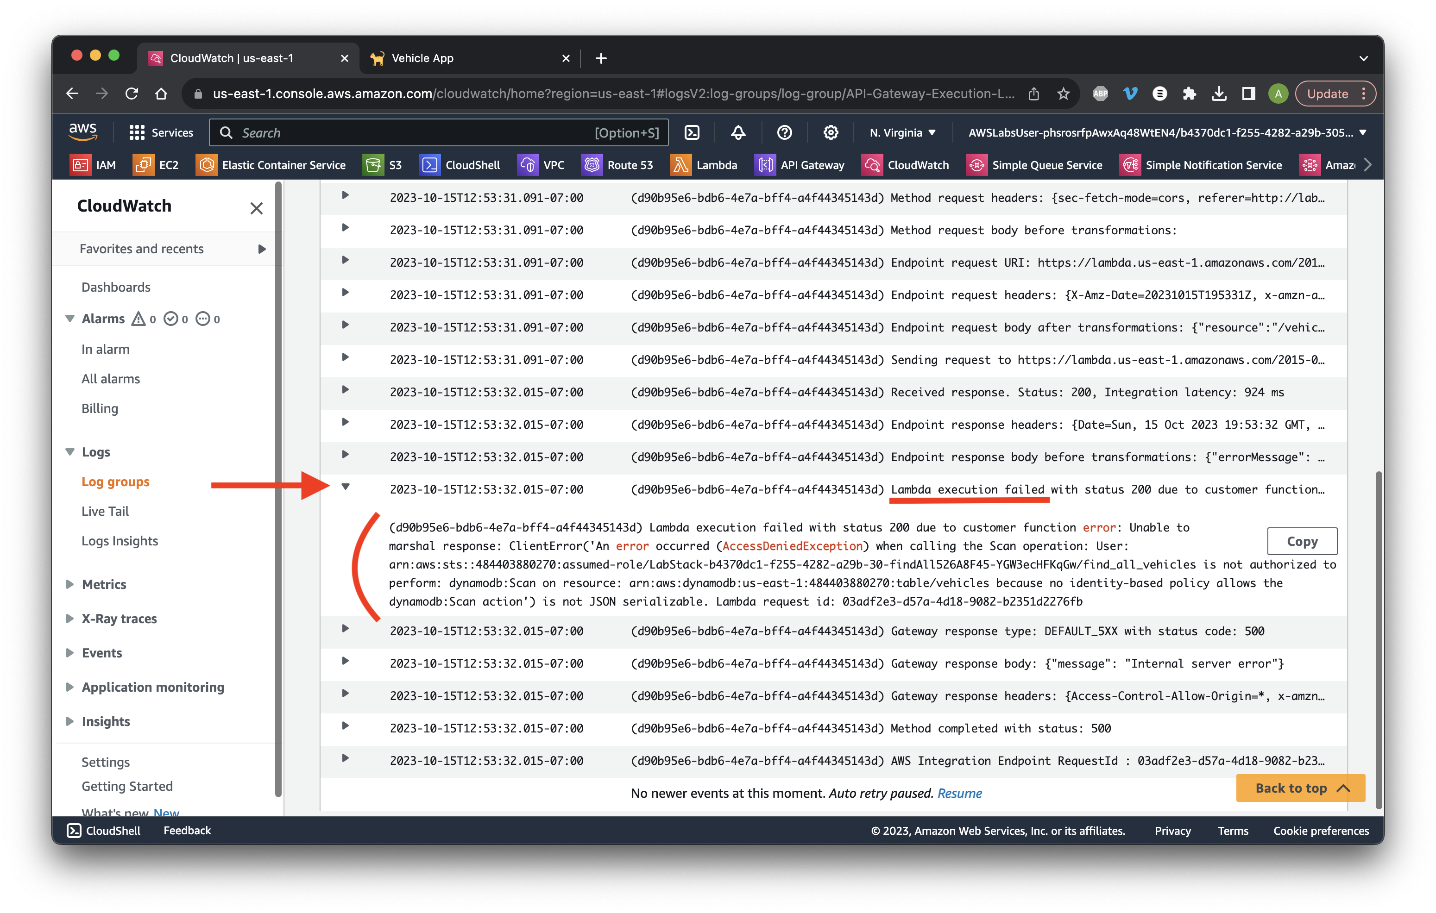
Task: Open the EC2 service shortcut
Action: point(156,165)
